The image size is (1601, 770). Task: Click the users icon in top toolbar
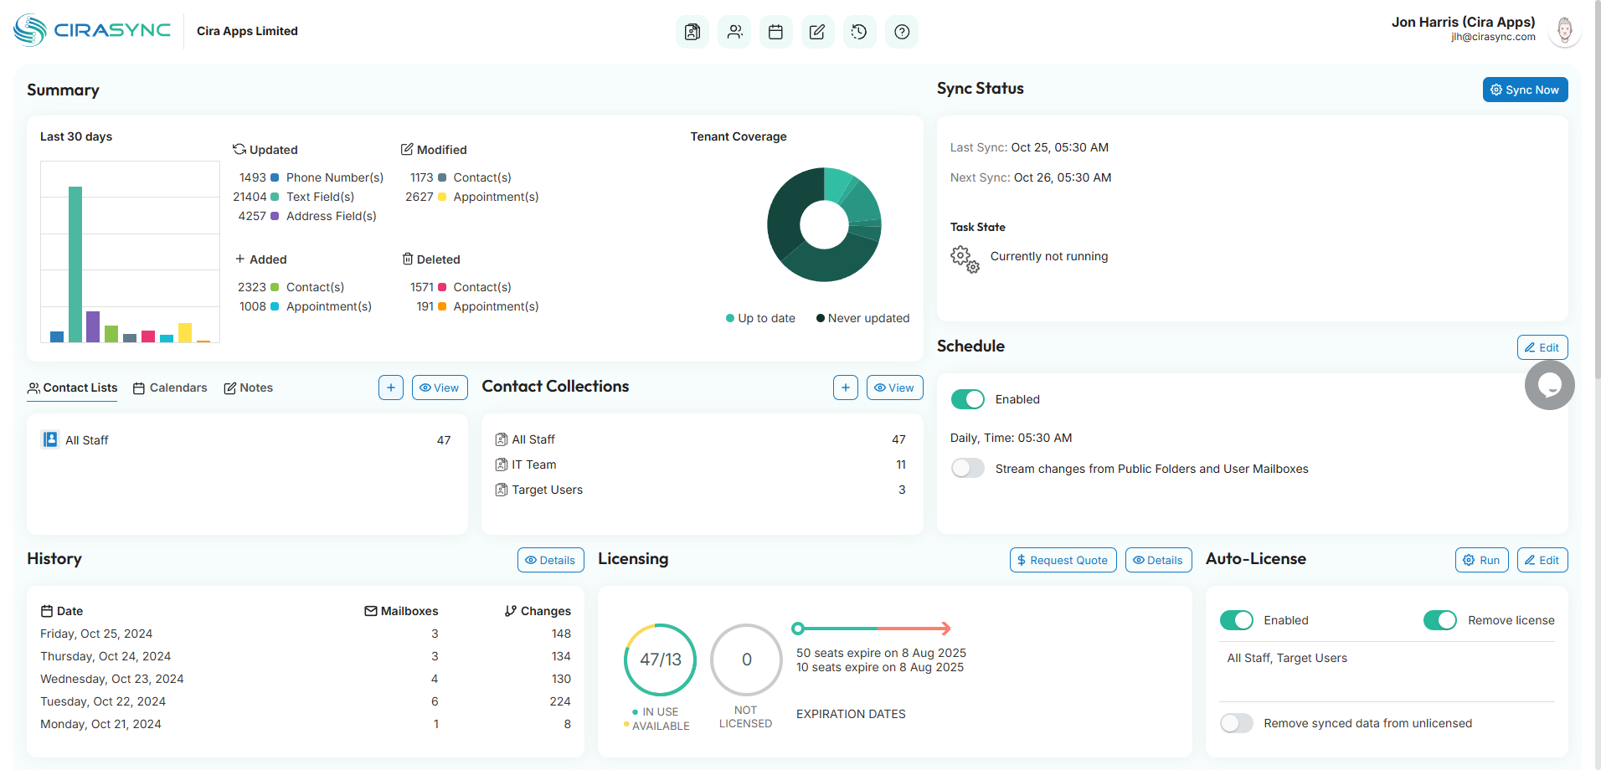(734, 32)
